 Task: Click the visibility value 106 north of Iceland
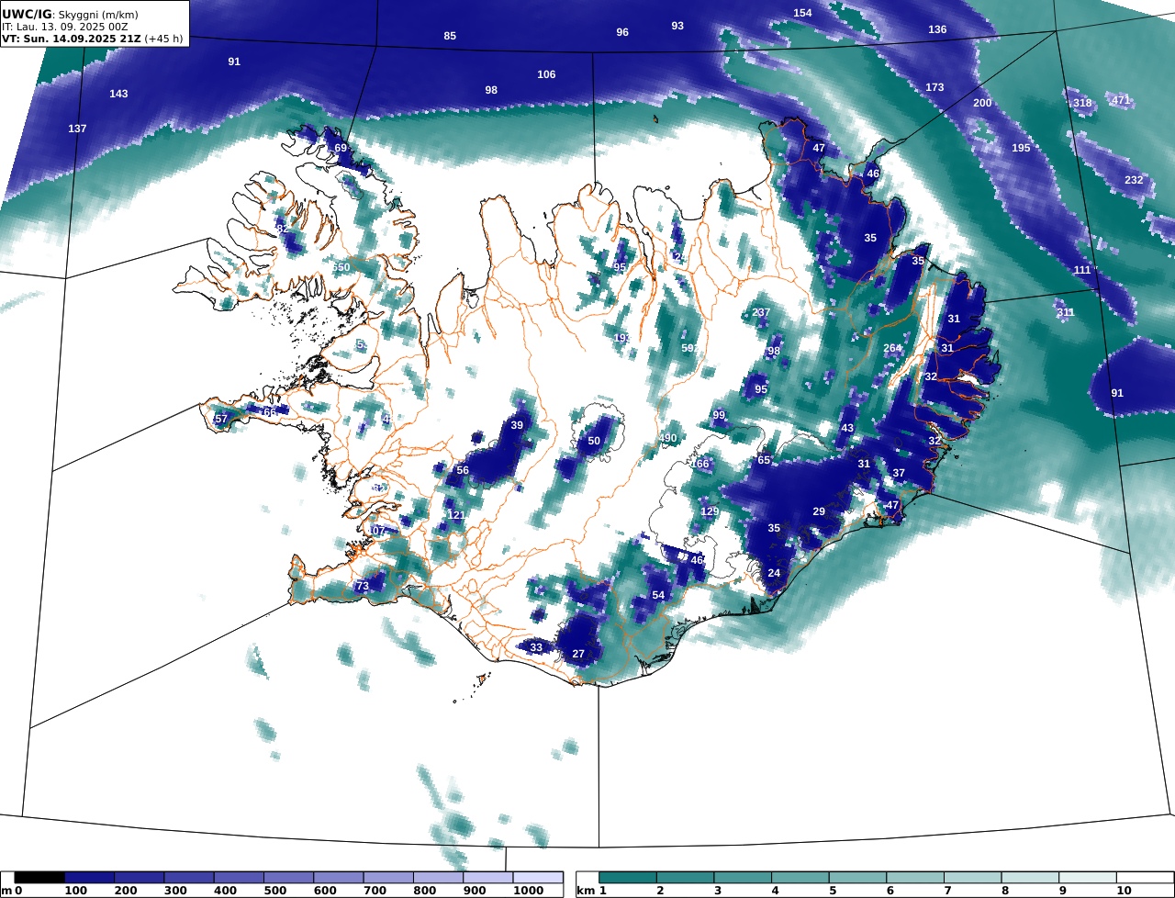point(546,74)
